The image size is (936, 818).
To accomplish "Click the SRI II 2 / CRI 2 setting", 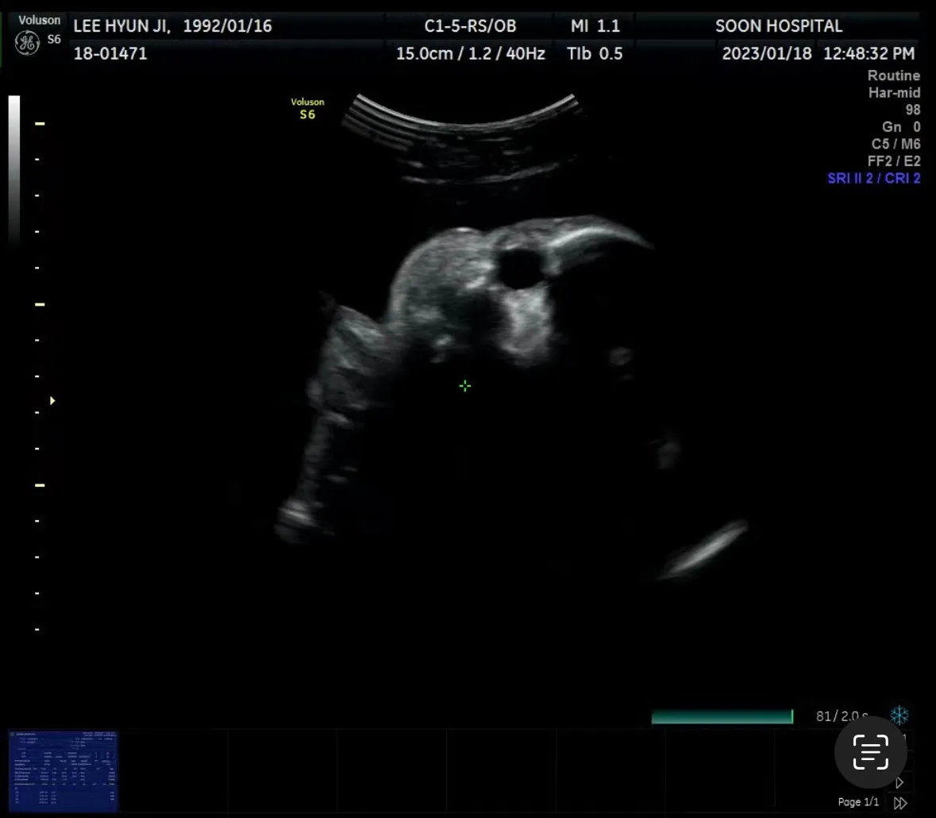I will pos(873,178).
